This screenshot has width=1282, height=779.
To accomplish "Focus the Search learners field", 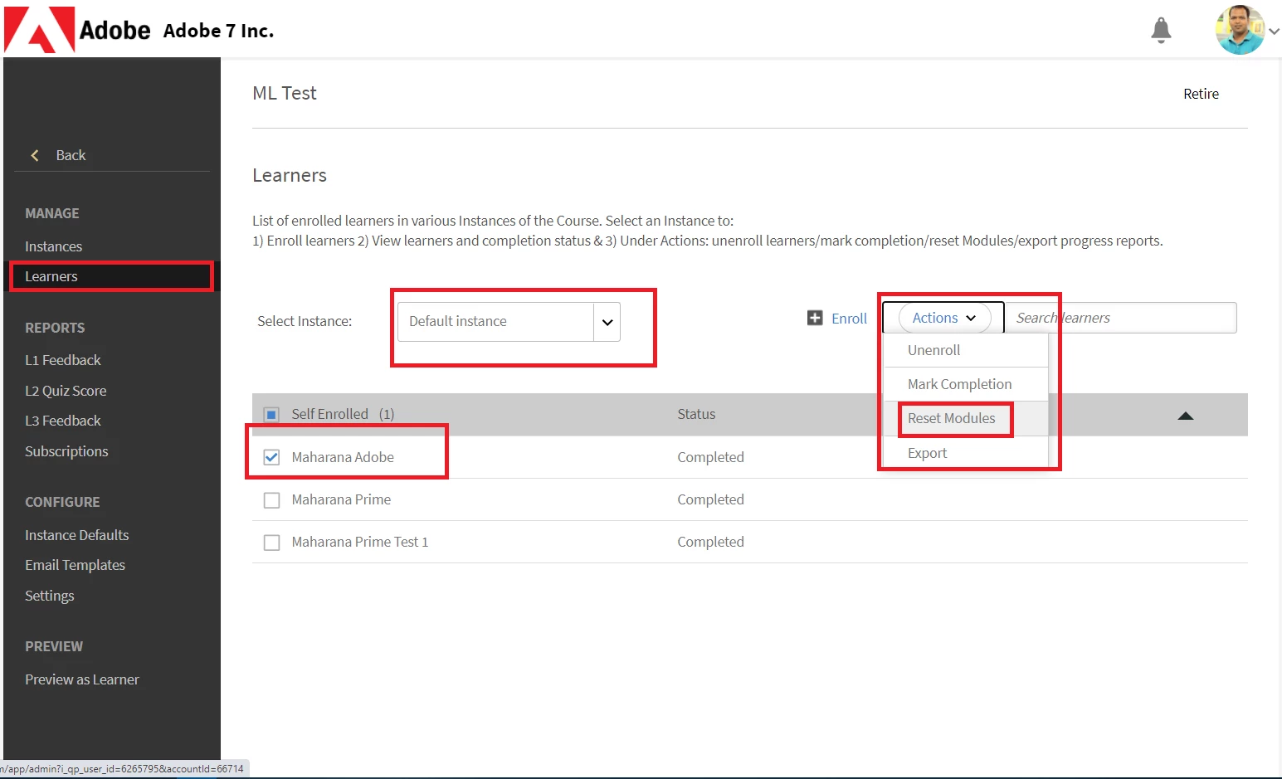I will (x=1120, y=318).
